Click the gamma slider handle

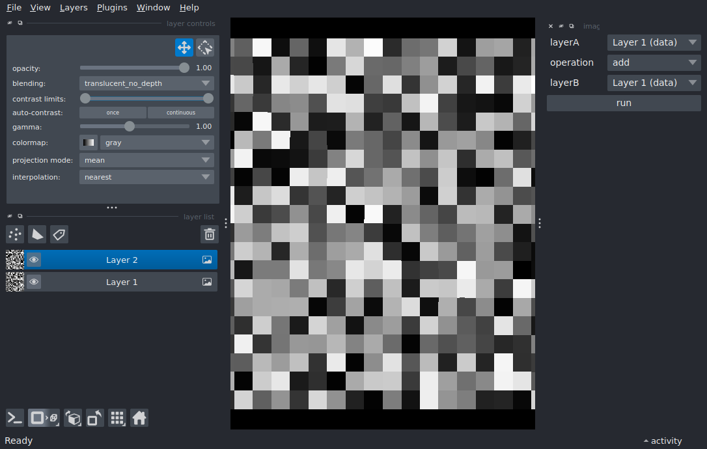130,126
